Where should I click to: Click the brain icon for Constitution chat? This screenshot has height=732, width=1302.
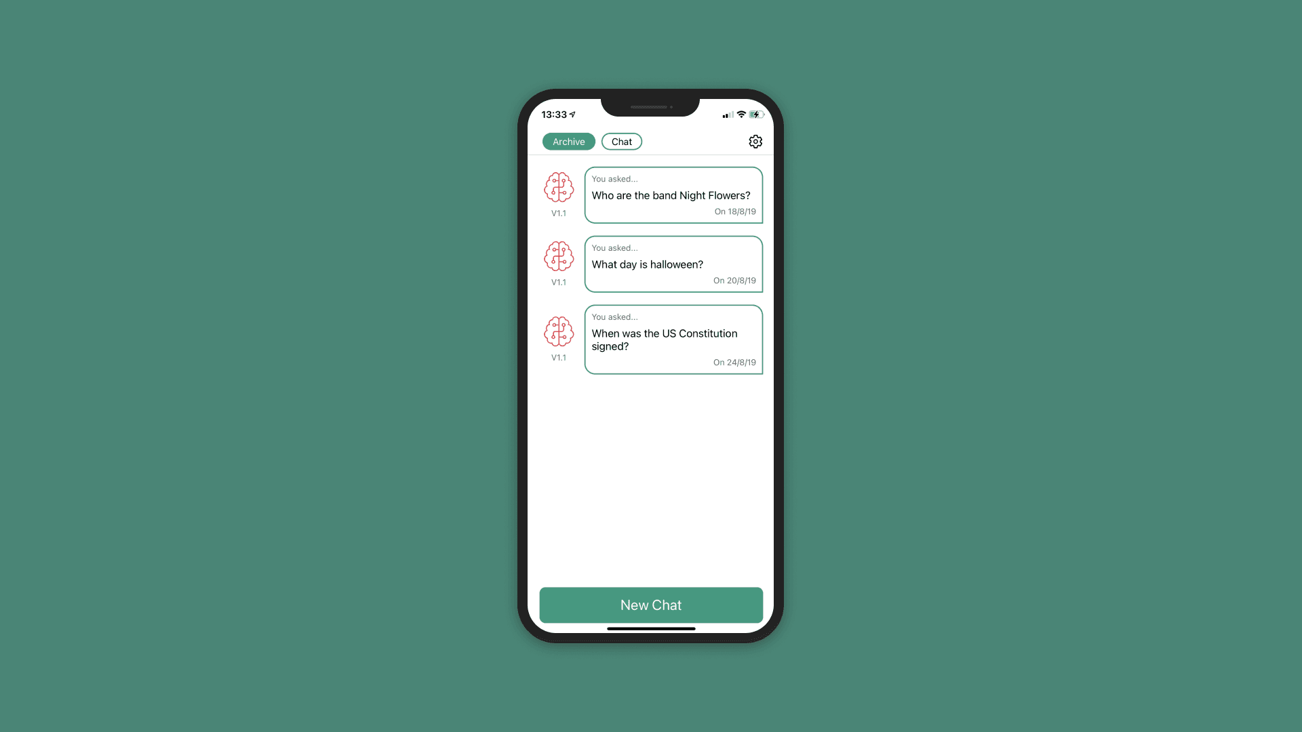point(558,331)
